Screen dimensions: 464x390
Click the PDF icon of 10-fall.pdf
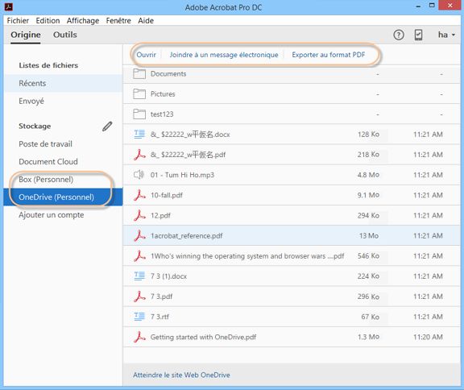coord(139,195)
